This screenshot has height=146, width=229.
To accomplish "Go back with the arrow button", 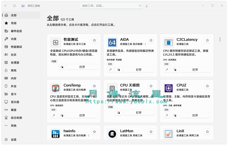I will (x=6, y=6).
